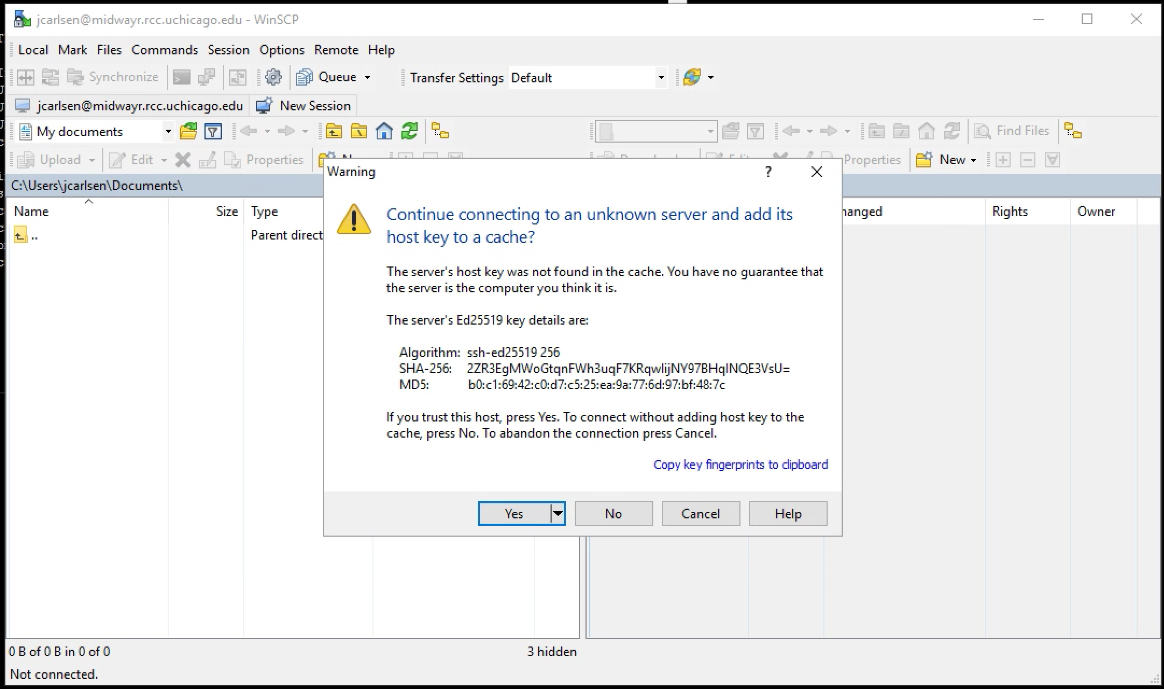
Task: Click the local delete X icon
Action: pos(183,160)
